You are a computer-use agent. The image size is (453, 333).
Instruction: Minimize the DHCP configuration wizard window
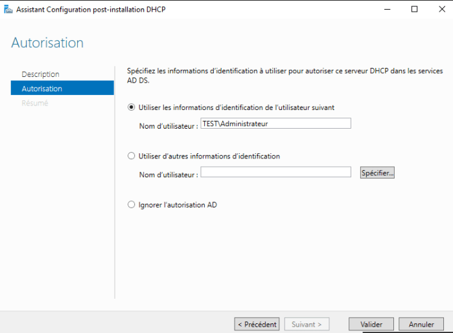pyautogui.click(x=388, y=10)
